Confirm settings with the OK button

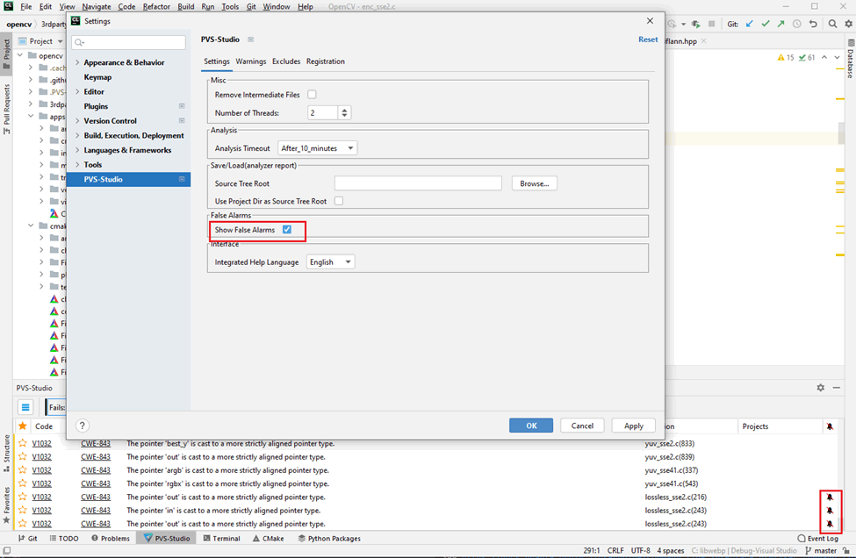[x=530, y=426]
